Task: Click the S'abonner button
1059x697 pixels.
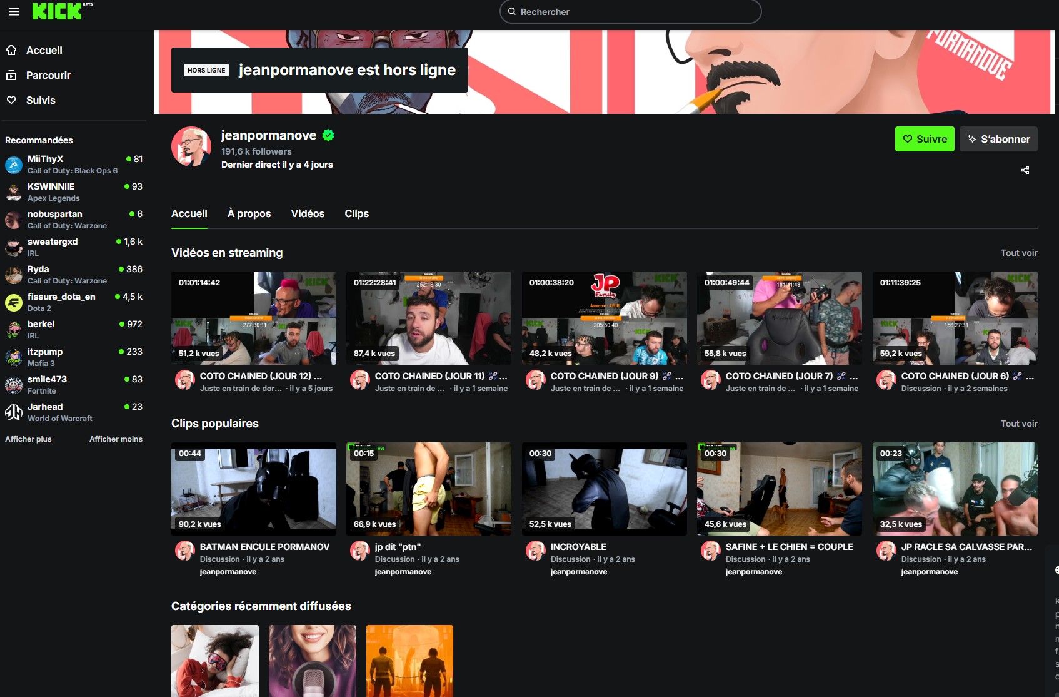Action: (x=998, y=139)
